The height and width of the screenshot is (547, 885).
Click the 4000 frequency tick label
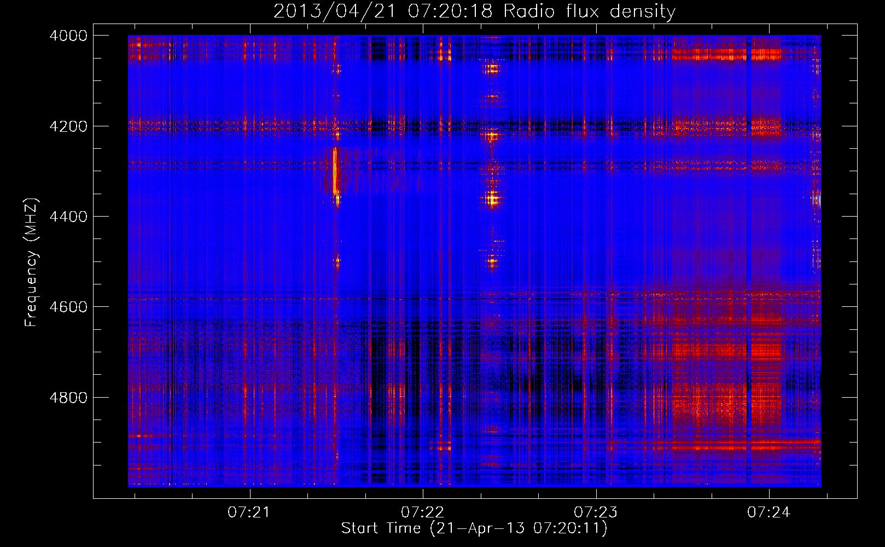(68, 36)
